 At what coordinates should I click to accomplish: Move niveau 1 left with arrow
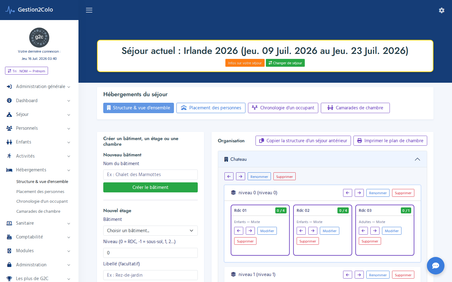347,275
